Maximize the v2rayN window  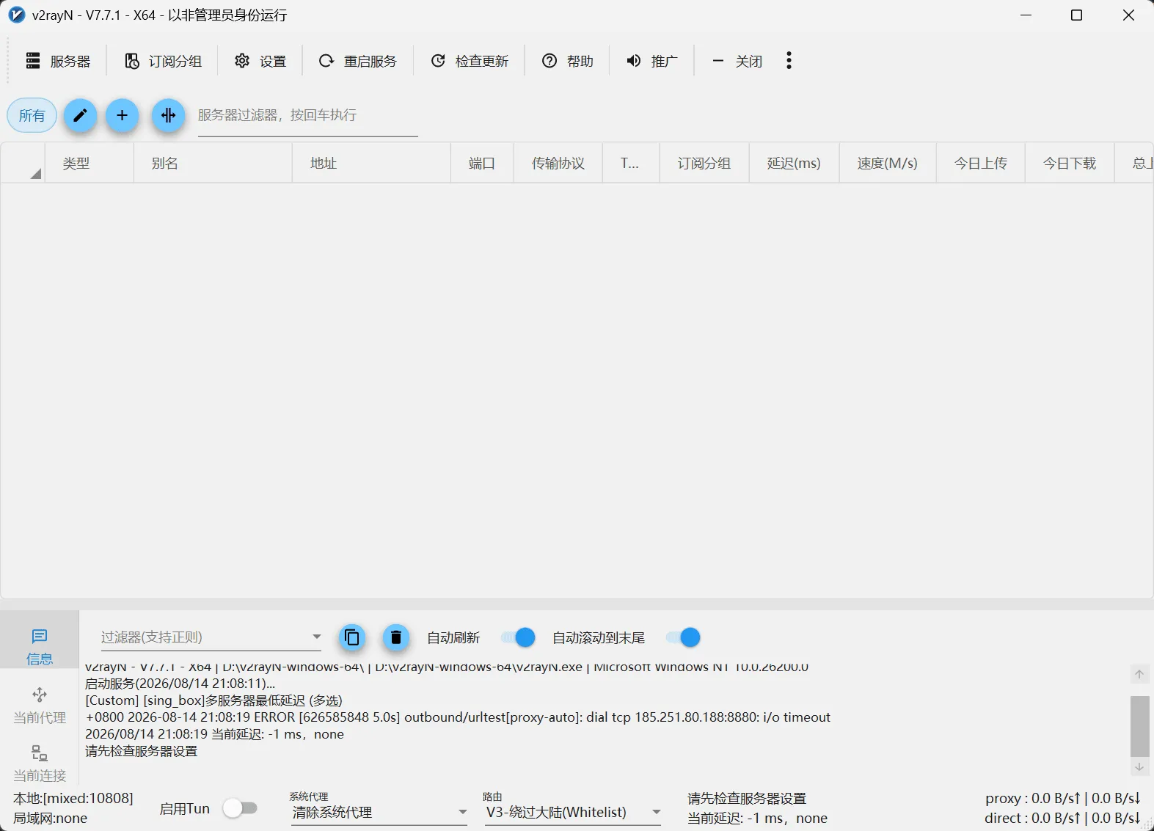point(1076,15)
